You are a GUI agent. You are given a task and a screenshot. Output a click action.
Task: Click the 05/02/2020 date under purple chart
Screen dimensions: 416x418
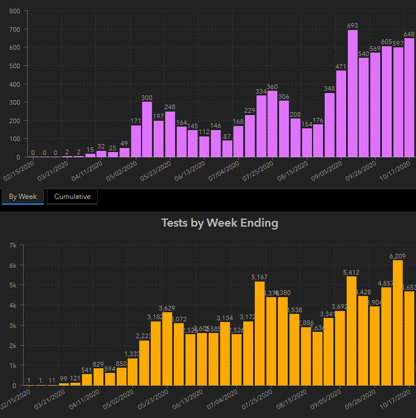coord(122,171)
